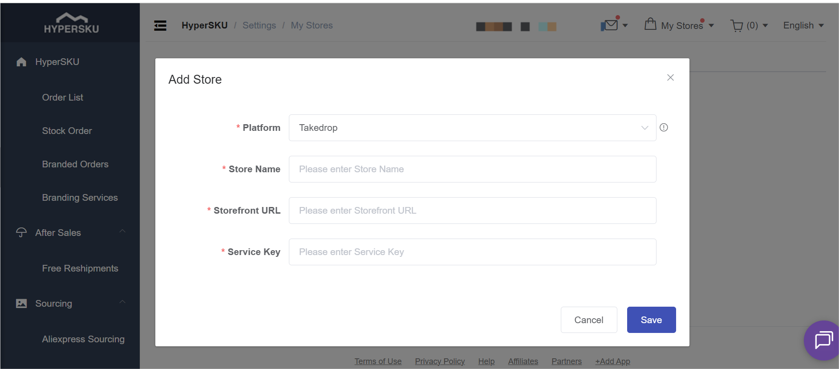Cancel adding the store
Image resolution: width=839 pixels, height=369 pixels.
click(588, 320)
